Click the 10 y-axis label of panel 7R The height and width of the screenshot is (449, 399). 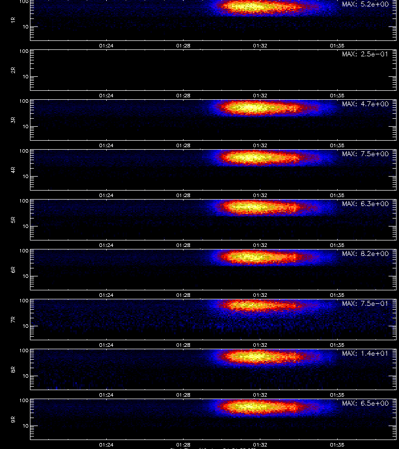[25, 326]
